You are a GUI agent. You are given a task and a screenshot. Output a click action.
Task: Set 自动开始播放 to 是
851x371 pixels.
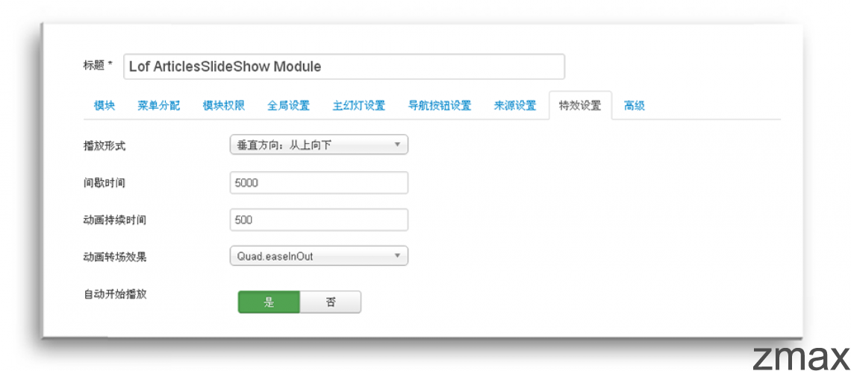click(x=269, y=302)
